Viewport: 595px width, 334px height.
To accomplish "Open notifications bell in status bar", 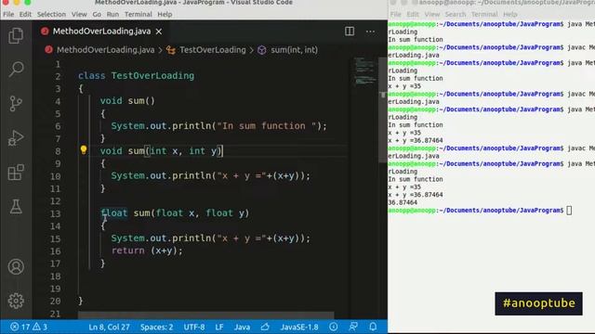I will pyautogui.click(x=373, y=327).
